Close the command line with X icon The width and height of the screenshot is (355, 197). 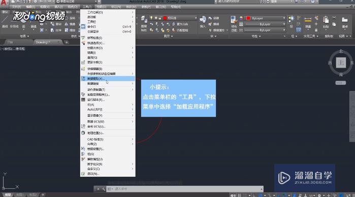tap(98, 189)
